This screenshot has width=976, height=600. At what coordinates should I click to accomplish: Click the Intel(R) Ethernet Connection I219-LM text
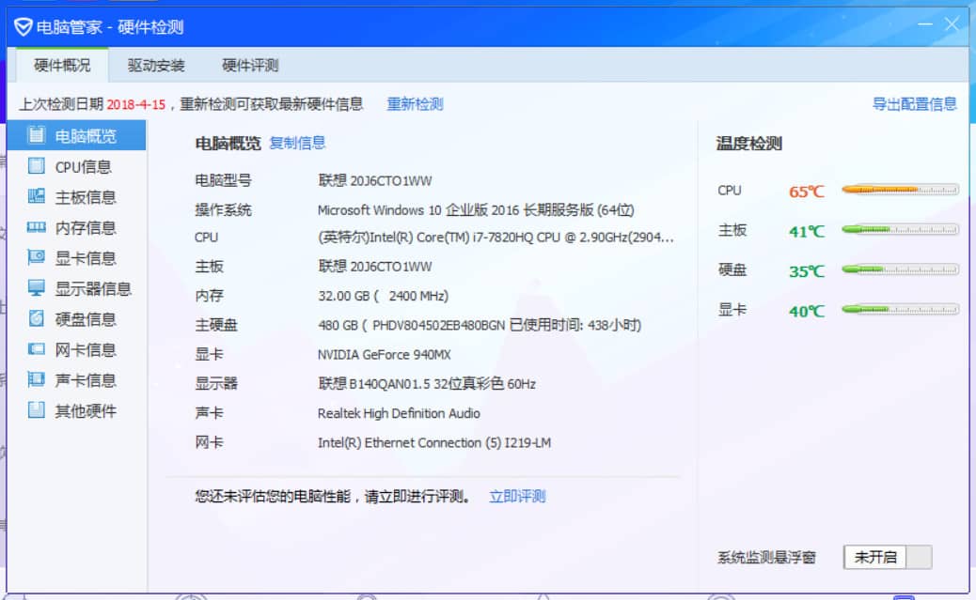[434, 442]
